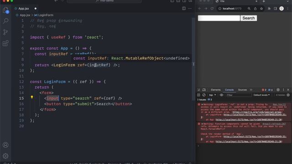Click the red error count badge in DevTools
Image resolution: width=292 pixels, height=164 pixels.
[x=264, y=90]
